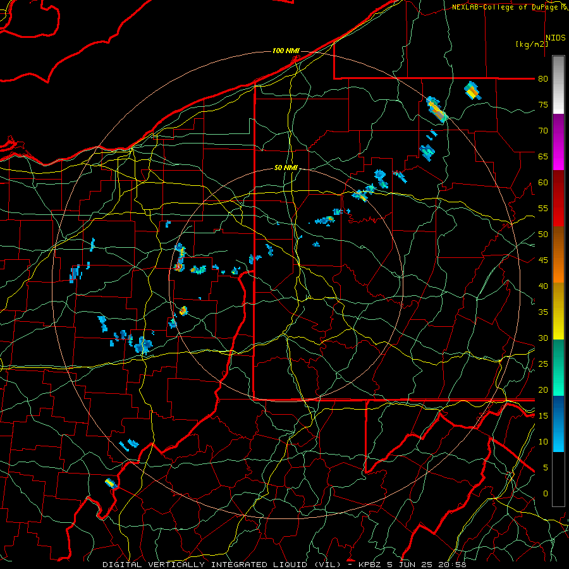Click the 100 NMI range ring label
Viewport: 569px width, 569px height.
pos(286,51)
